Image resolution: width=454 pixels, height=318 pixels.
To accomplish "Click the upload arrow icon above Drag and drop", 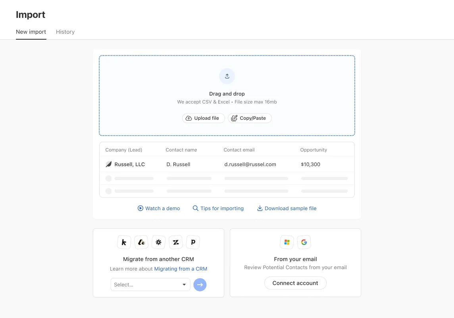I will coord(227,76).
